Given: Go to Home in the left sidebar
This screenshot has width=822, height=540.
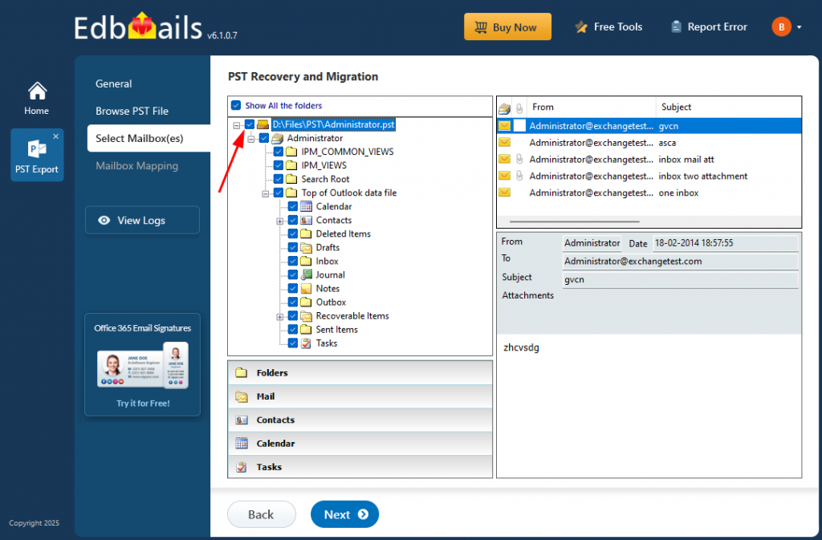Looking at the screenshot, I should (36, 99).
